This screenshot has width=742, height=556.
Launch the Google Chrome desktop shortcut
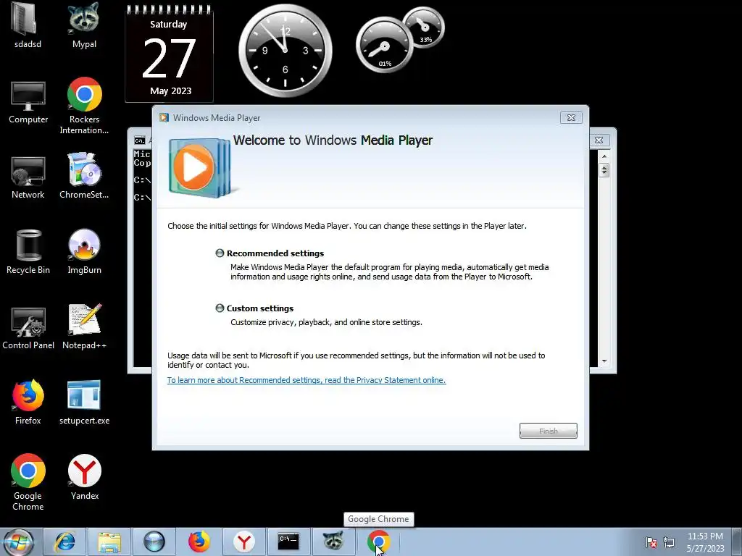[28, 483]
